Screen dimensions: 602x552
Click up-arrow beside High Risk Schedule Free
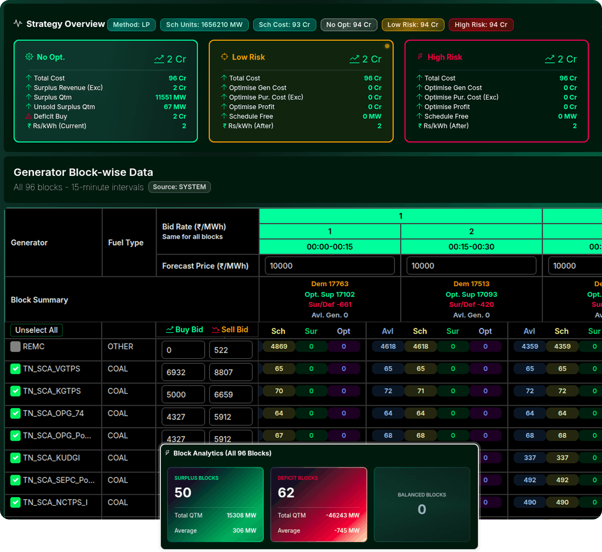pyautogui.click(x=419, y=116)
